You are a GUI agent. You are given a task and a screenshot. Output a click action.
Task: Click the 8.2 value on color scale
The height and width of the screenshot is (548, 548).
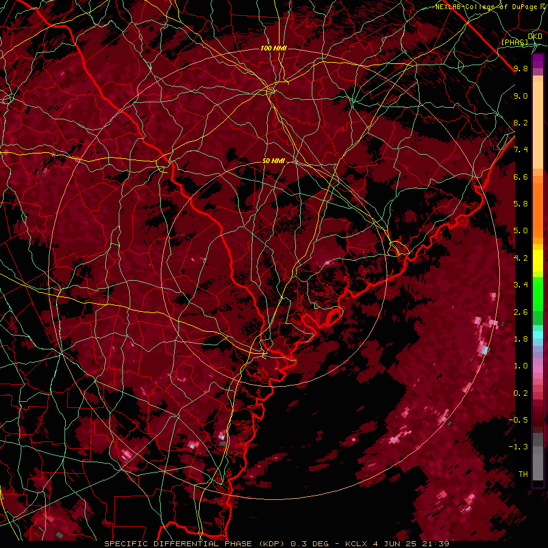(521, 122)
